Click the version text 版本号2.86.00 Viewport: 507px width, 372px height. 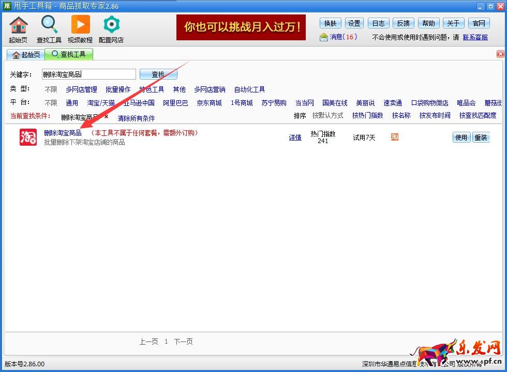(25, 364)
